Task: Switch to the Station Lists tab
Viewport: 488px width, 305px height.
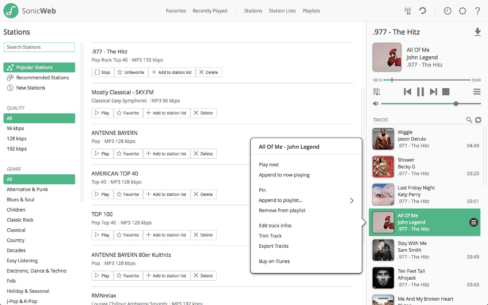Action: click(282, 11)
